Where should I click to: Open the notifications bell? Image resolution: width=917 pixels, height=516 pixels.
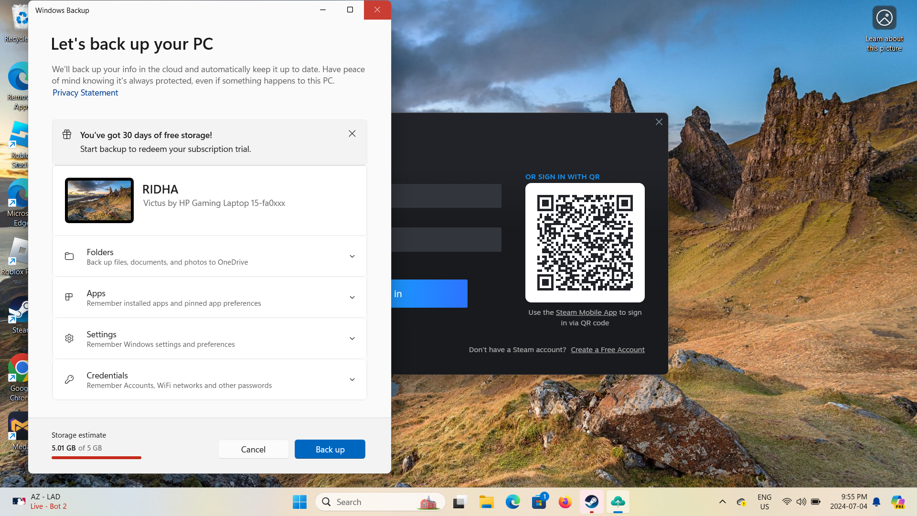coord(876,502)
